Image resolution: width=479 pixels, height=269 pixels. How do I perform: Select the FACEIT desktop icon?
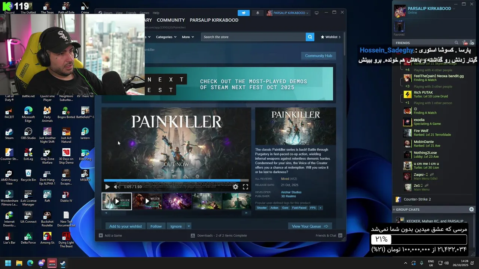pos(9,112)
